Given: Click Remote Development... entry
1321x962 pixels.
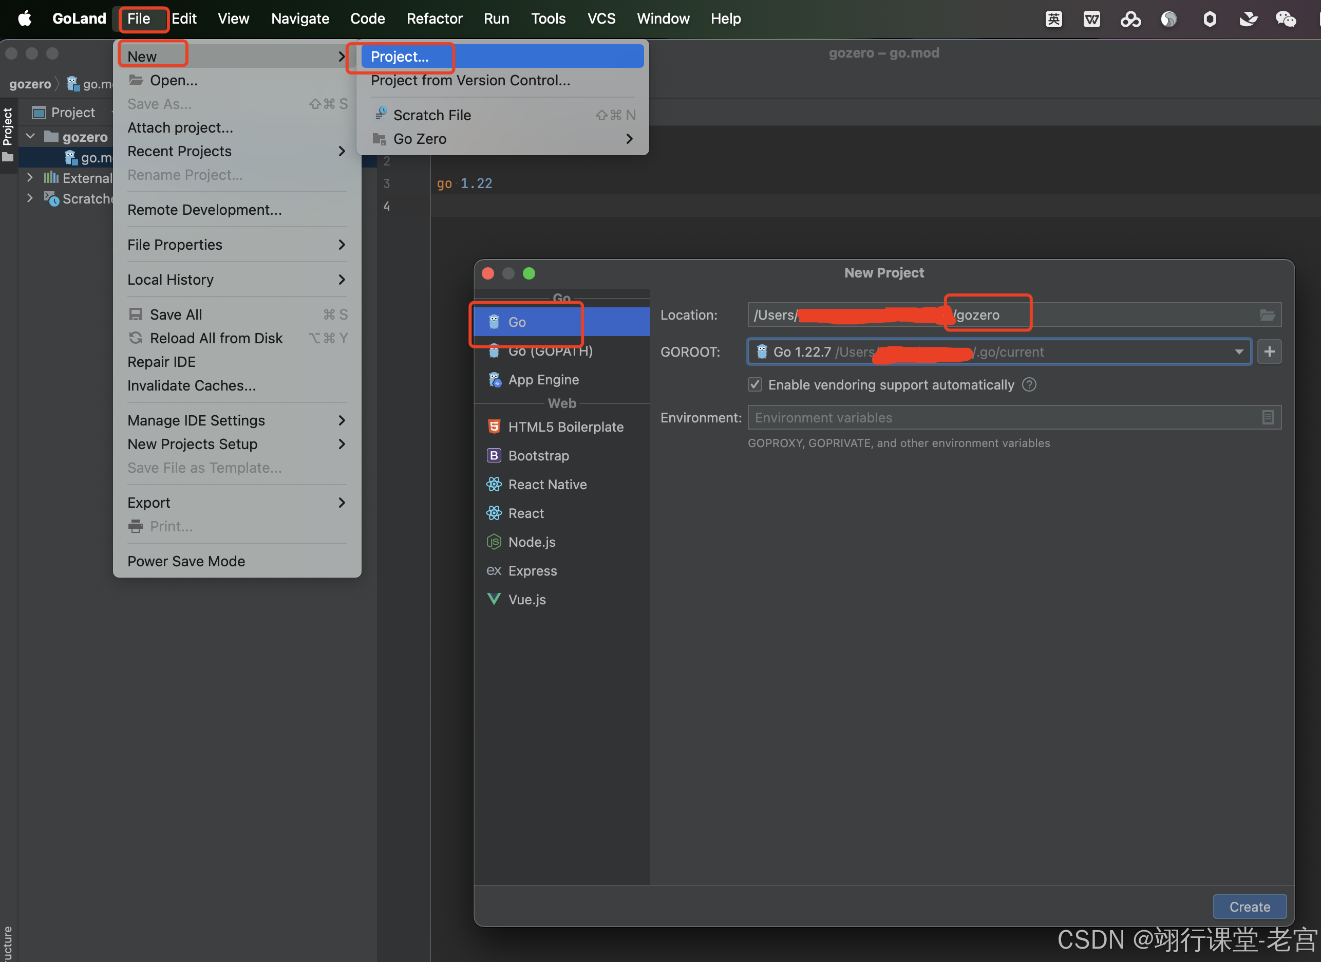Looking at the screenshot, I should (237, 210).
